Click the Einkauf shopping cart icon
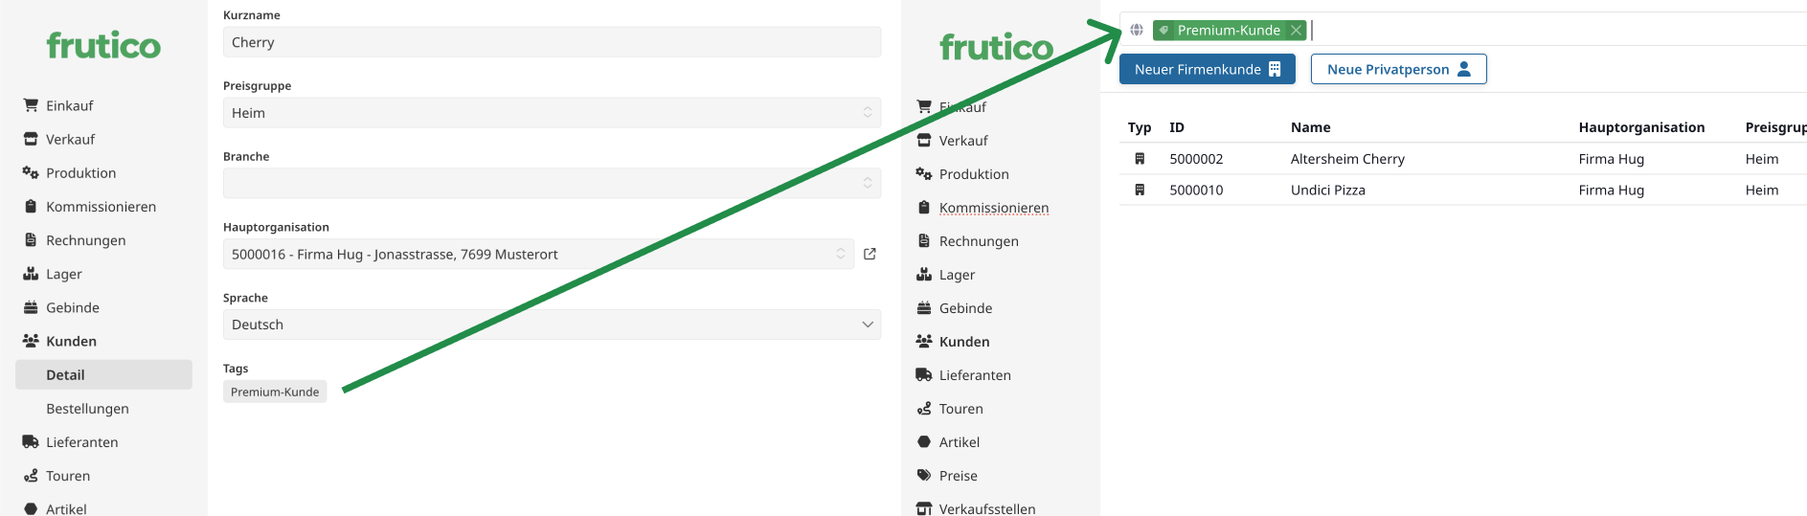 click(31, 105)
